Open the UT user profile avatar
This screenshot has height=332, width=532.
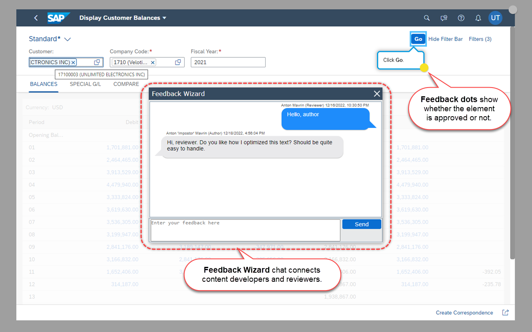[x=495, y=18]
